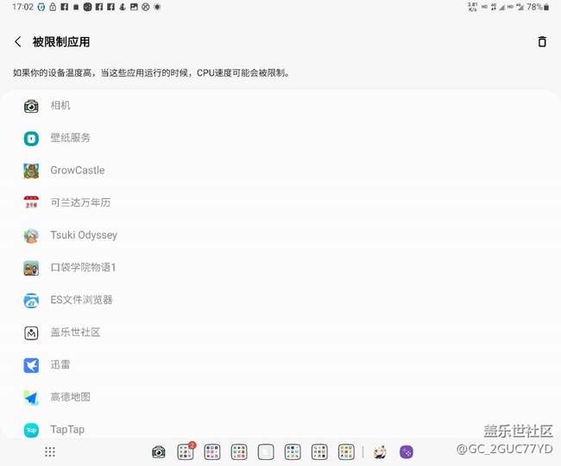The width and height of the screenshot is (561, 466).
Task: Launch the camera from the taskbar
Action: click(159, 452)
